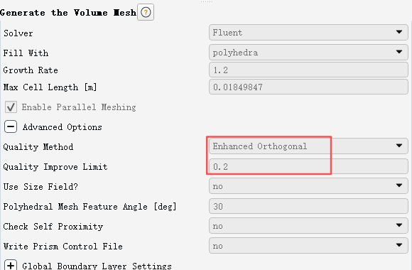Click the Enable Parallel Meshing label text
Screen dimensions: 412x270
[79, 107]
